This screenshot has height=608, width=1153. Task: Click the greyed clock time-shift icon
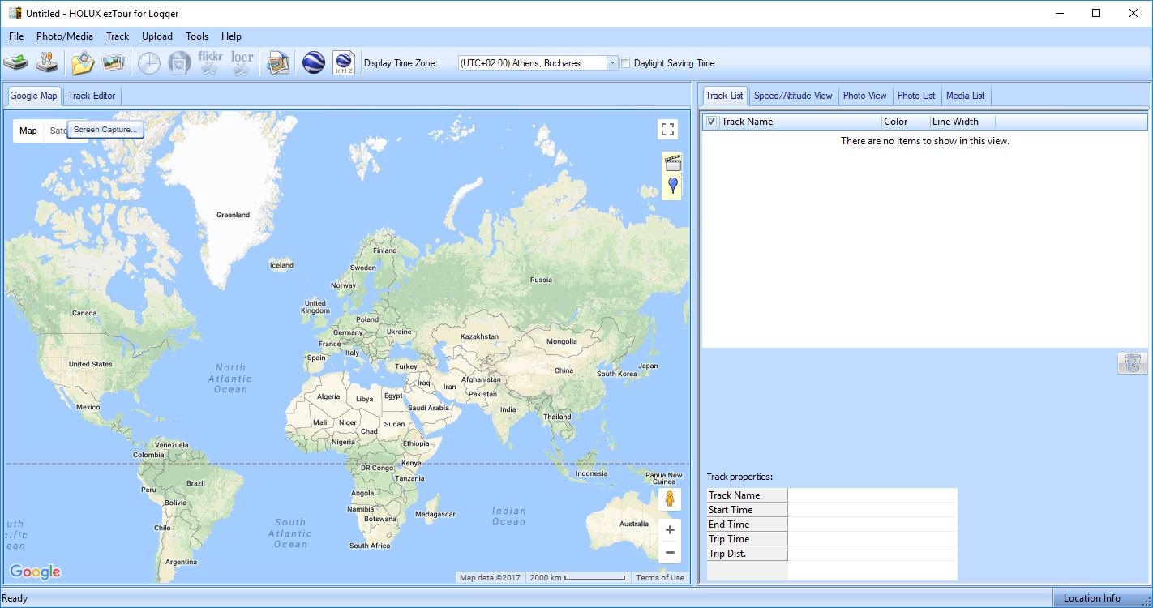coord(149,62)
